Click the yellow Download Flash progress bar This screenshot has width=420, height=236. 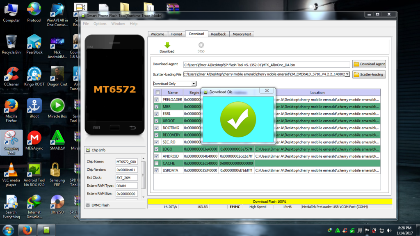(x=269, y=202)
